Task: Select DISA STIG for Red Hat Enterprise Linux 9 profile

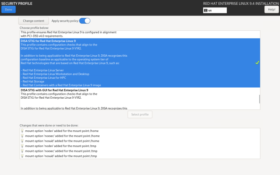Action: pyautogui.click(x=140, y=63)
